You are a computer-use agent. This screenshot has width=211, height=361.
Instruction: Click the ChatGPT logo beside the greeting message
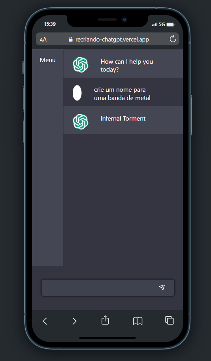coord(81,65)
